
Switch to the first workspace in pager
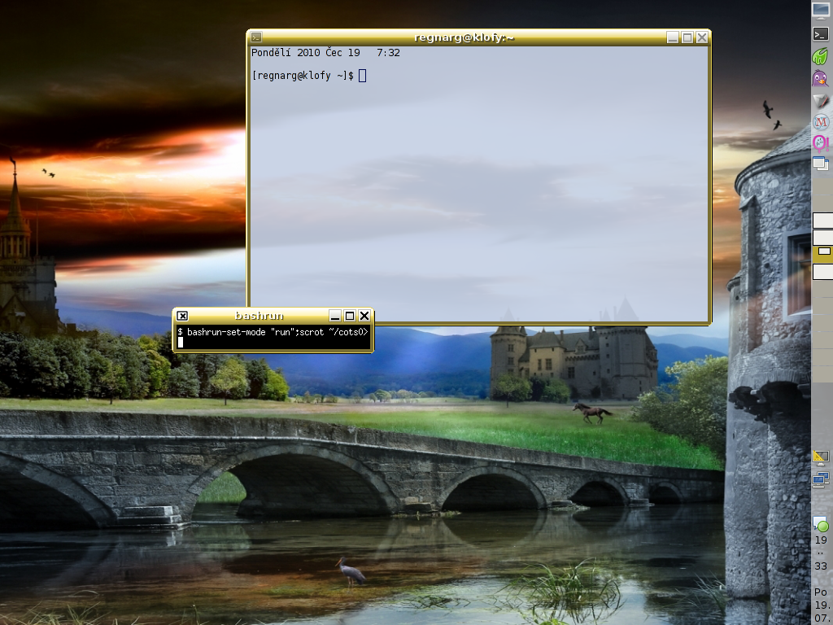822,220
